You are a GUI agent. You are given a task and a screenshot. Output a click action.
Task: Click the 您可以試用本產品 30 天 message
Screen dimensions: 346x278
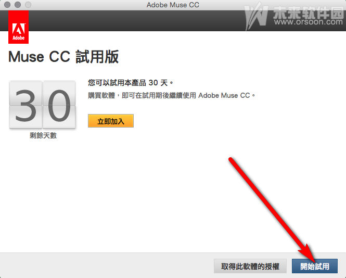[131, 83]
